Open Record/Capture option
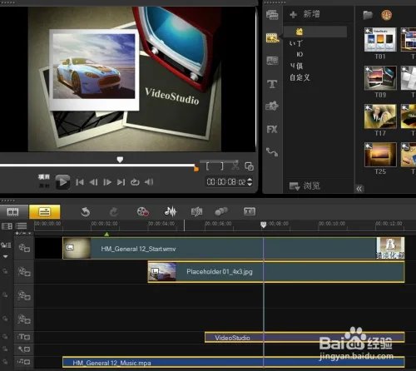The width and height of the screenshot is (416, 371). [x=143, y=212]
